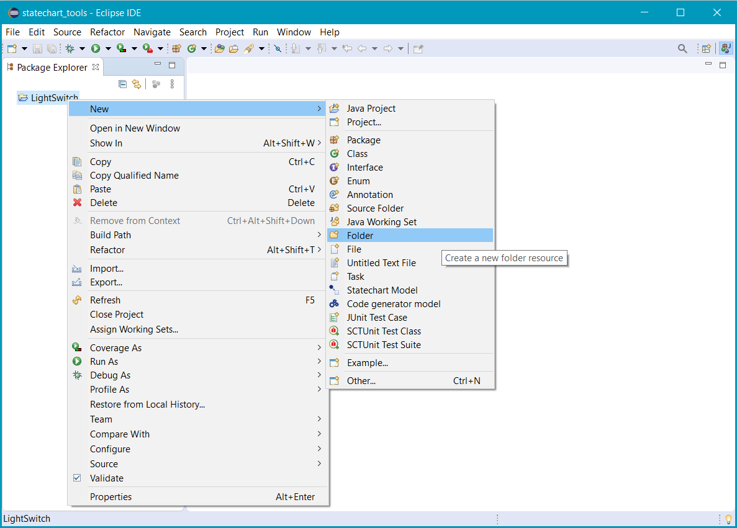Click the Coverage launch toolbar icon
The width and height of the screenshot is (737, 528).
click(x=121, y=48)
